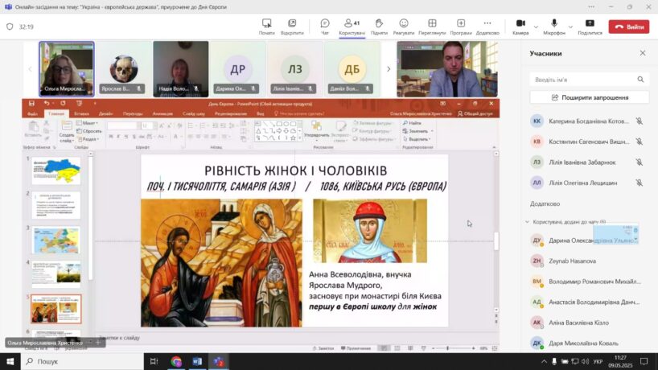Show next participants with the right arrow
The height and width of the screenshot is (370, 658).
pyautogui.click(x=389, y=69)
